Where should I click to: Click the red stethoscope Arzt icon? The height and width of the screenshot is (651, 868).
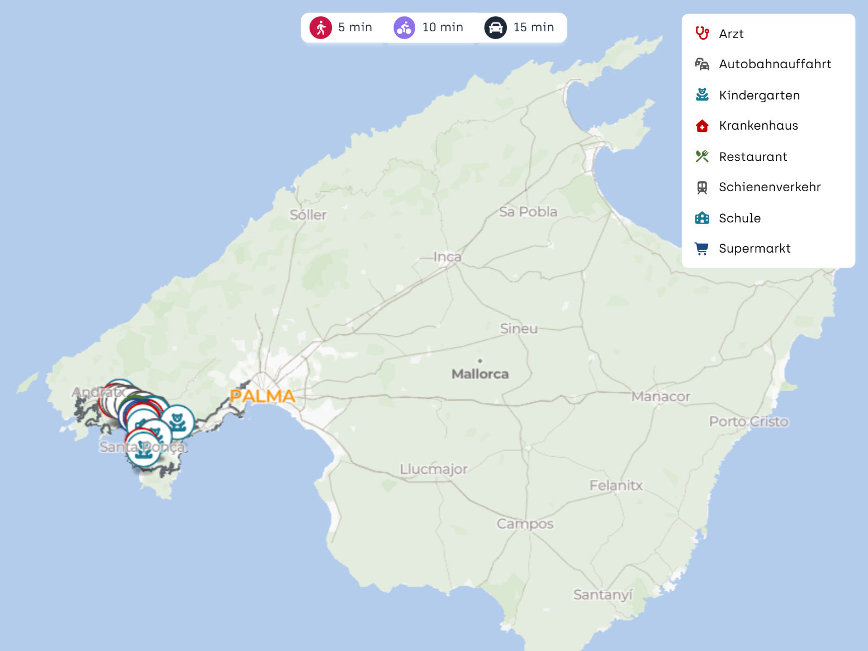702,34
